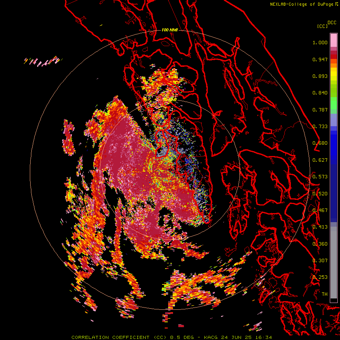
Task: Click the 0.627 legend value
Action: (320, 160)
